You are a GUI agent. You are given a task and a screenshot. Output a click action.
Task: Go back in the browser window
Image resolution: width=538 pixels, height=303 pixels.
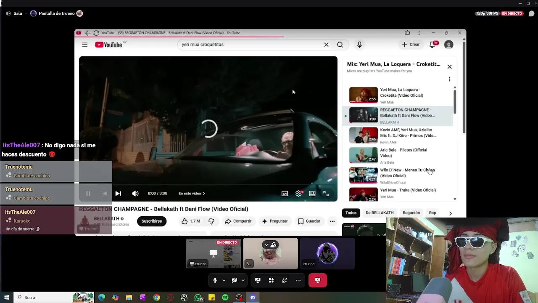[87, 33]
